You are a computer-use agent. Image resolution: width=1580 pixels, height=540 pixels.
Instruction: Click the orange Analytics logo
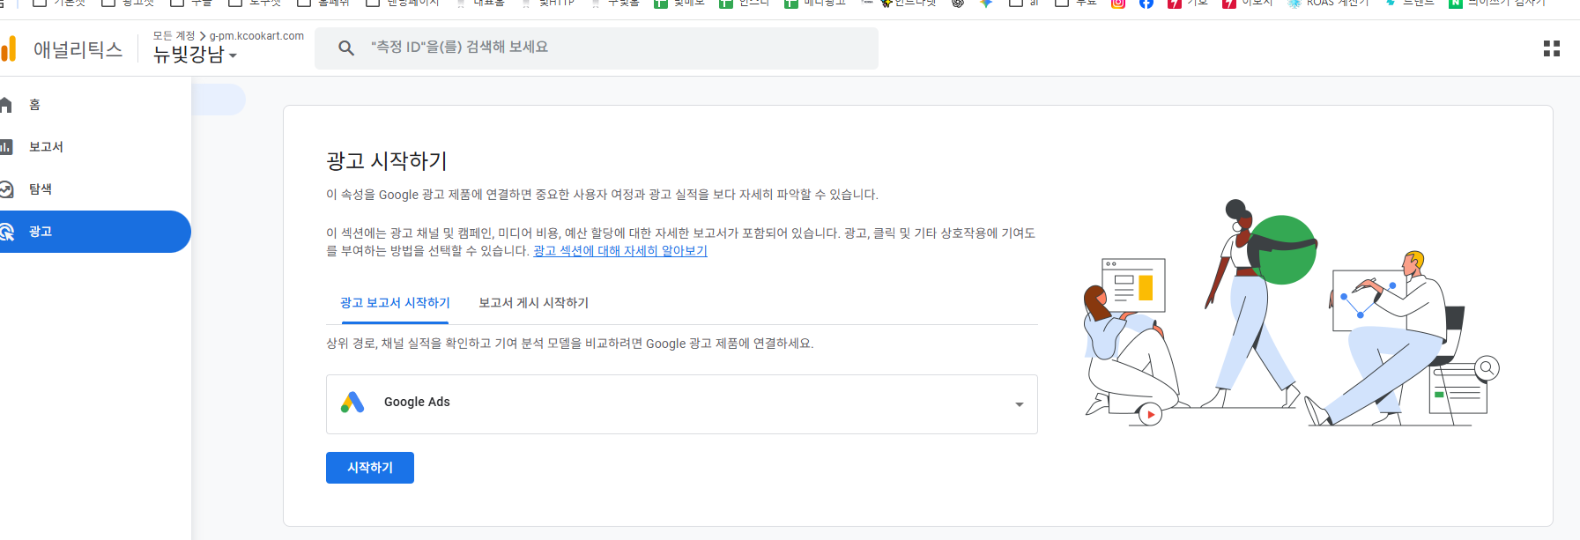click(8, 48)
